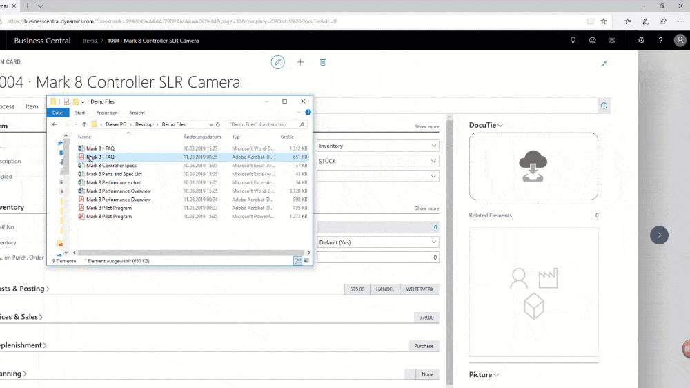Open the user account avatar
Viewport: 690px width, 388px height.
click(x=680, y=41)
